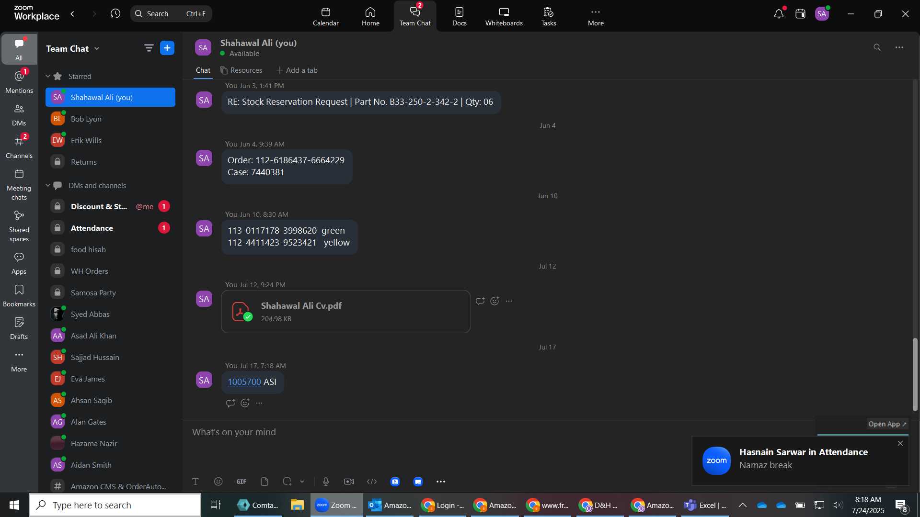Image resolution: width=920 pixels, height=517 pixels.
Task: Open the calendar icon near the profile avatar
Action: pyautogui.click(x=800, y=14)
